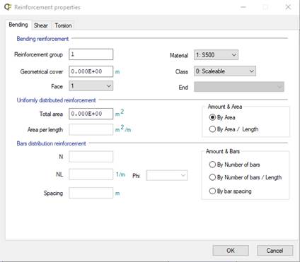Open the Torsion tab
The width and height of the screenshot is (300, 262).
pyautogui.click(x=63, y=25)
